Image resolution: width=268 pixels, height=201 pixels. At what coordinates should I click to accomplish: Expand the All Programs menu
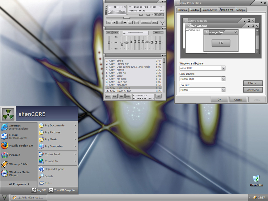click(19, 184)
